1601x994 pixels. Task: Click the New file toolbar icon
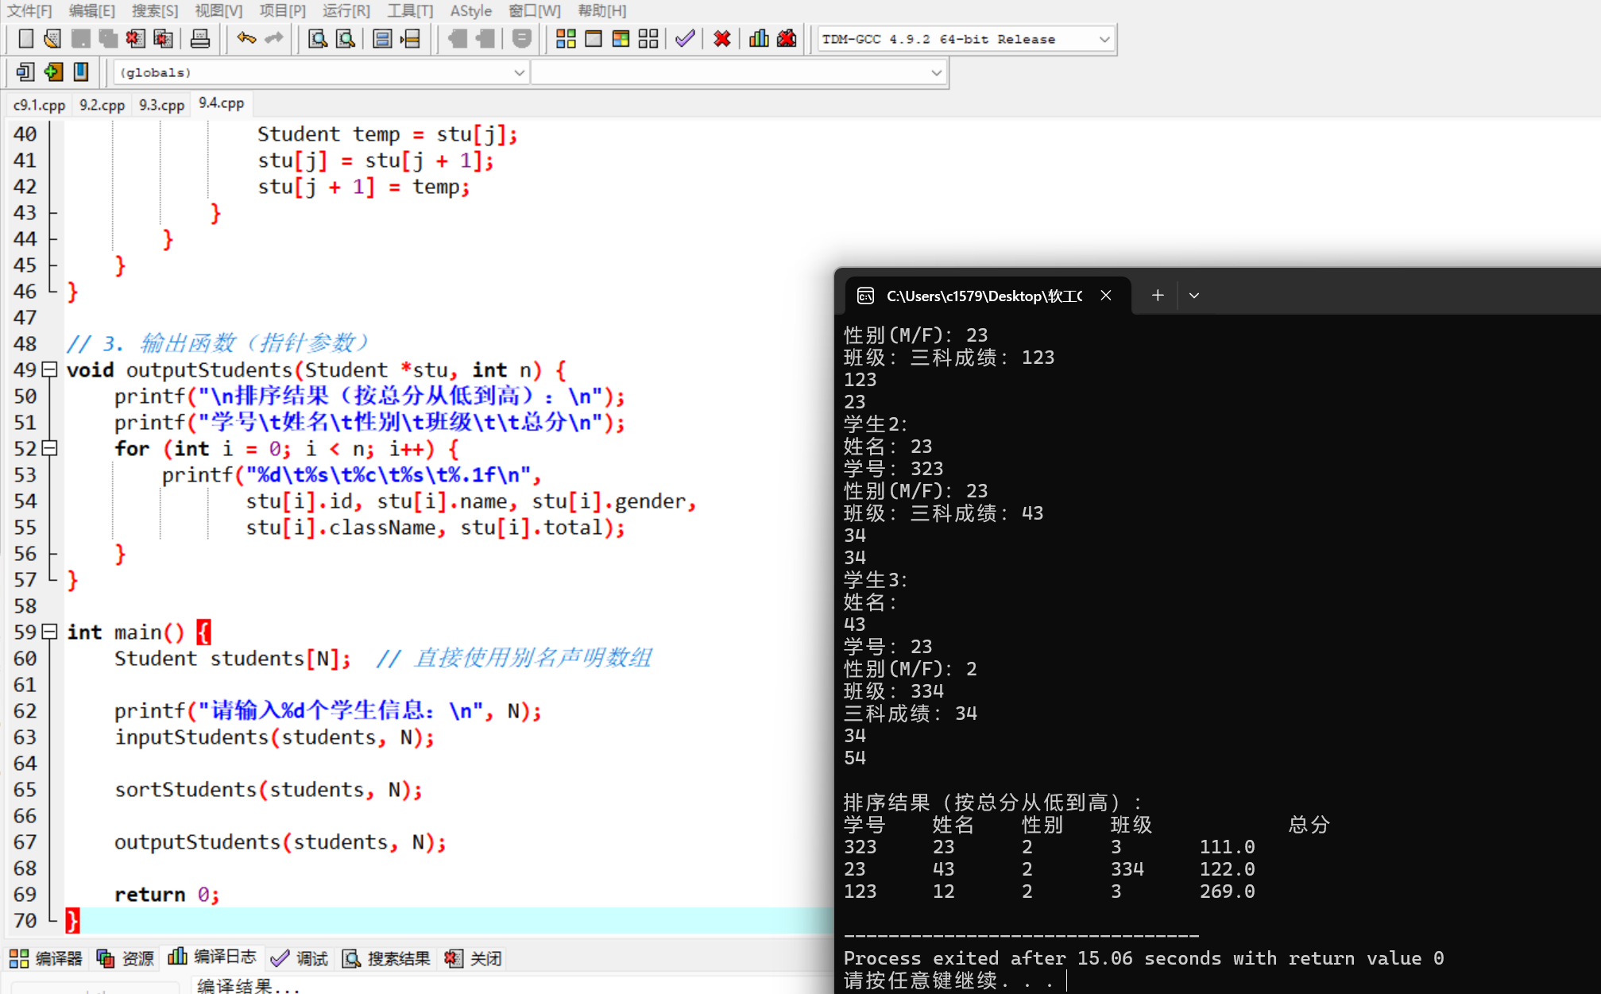(x=25, y=39)
